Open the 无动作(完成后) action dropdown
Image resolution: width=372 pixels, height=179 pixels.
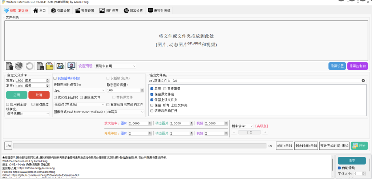click(x=79, y=104)
